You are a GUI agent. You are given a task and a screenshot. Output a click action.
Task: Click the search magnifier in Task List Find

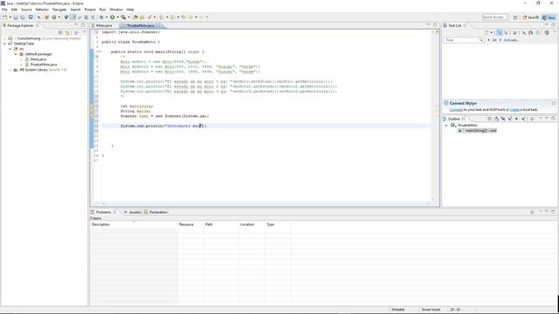click(481, 40)
